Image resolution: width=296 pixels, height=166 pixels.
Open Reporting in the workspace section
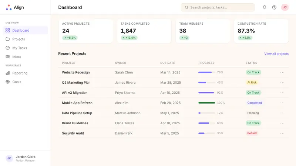[26, 73]
